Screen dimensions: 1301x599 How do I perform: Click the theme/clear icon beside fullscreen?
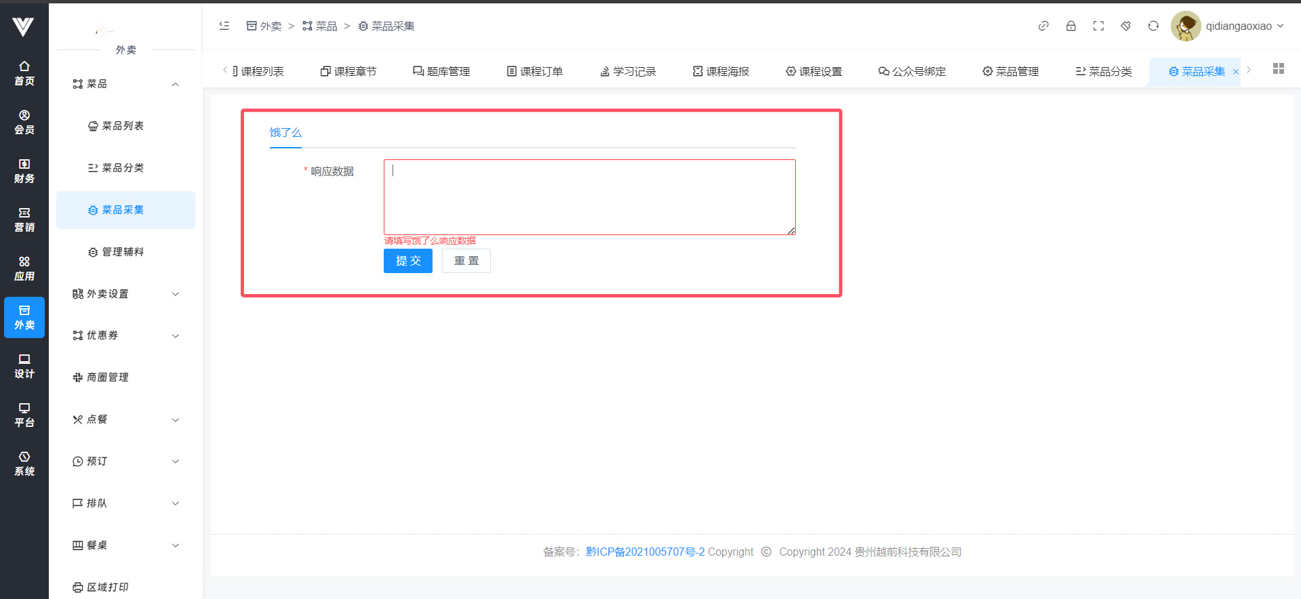click(1125, 26)
